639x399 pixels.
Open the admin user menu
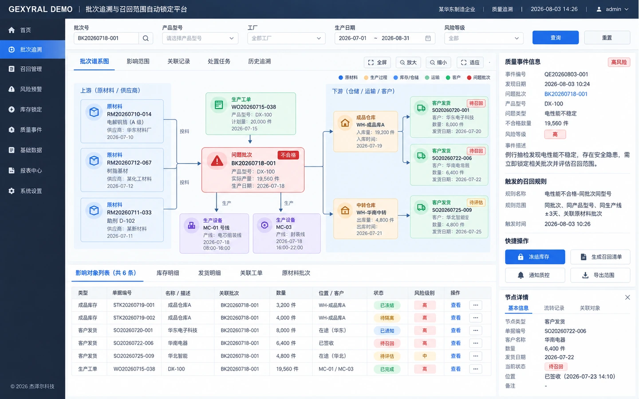tap(612, 9)
